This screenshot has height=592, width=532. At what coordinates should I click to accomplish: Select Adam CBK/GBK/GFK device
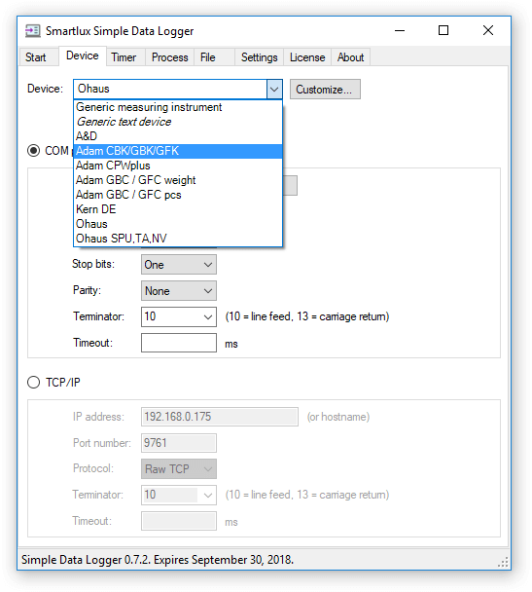pyautogui.click(x=178, y=151)
